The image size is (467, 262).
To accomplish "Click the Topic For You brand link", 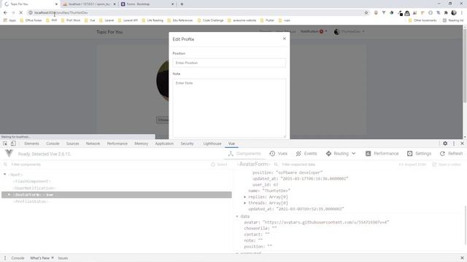I will tap(109, 32).
